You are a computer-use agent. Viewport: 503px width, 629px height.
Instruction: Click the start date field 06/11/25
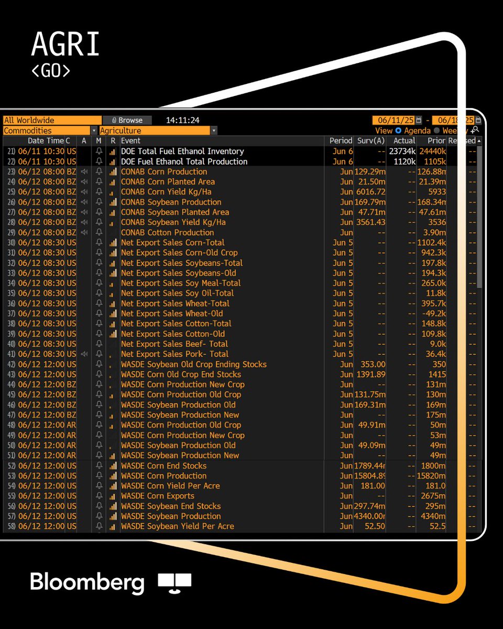393,121
